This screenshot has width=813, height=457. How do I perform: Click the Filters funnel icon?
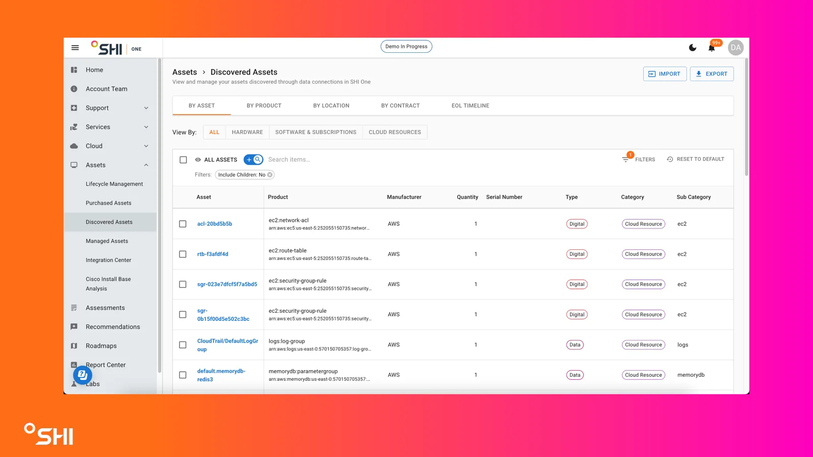626,159
